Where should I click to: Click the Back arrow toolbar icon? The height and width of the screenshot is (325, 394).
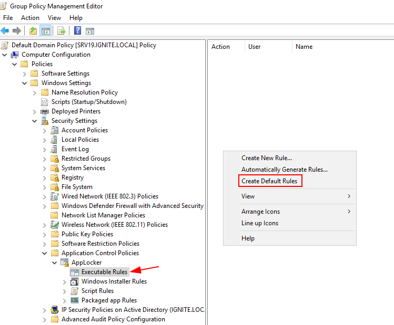pos(5,31)
